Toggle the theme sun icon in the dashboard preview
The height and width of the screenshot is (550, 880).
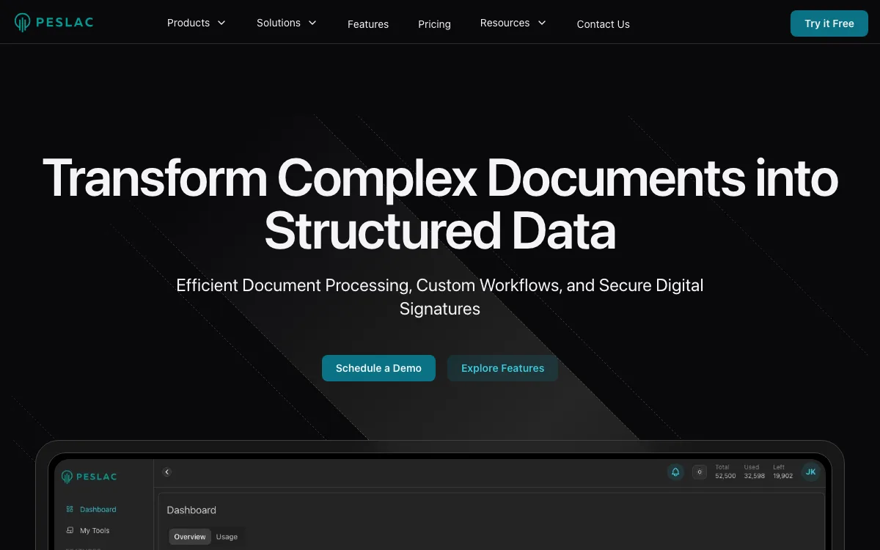(x=700, y=472)
